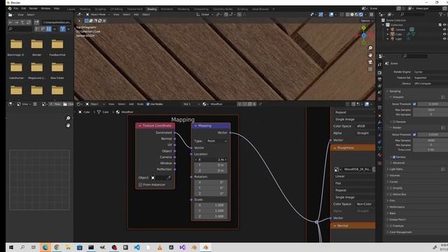This screenshot has width=448, height=252.
Task: Open the Material properties tab
Action: pyautogui.click(x=379, y=155)
